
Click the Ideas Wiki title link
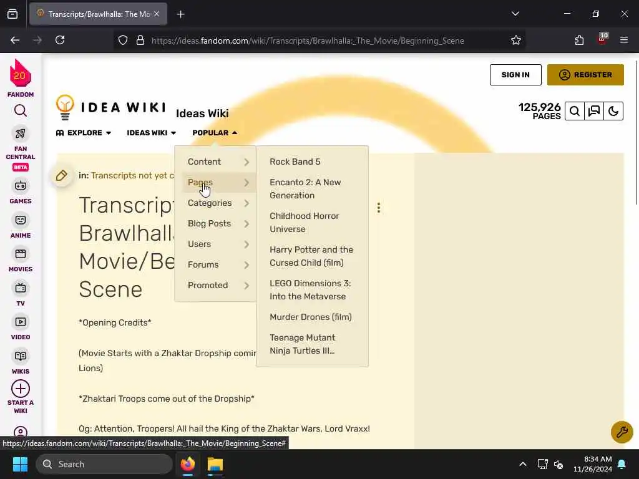[202, 114]
